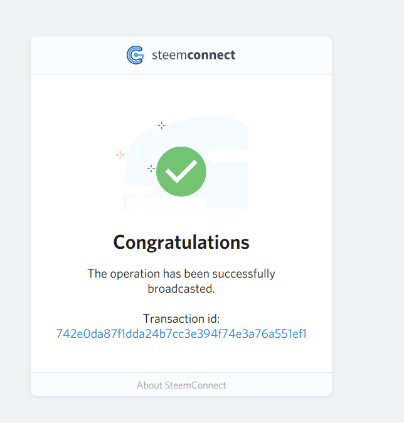
Task: Open the transaction id hash link
Action: tap(181, 333)
